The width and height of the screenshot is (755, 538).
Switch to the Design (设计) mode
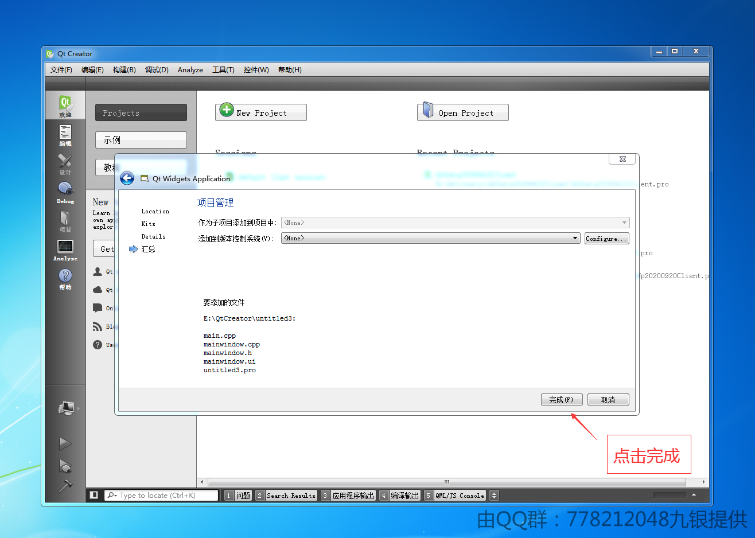(x=65, y=164)
